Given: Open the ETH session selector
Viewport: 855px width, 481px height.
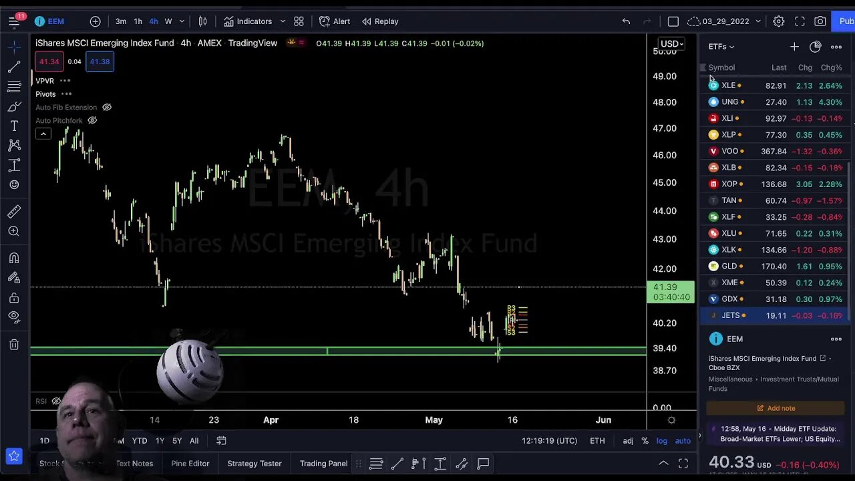Looking at the screenshot, I should [x=597, y=441].
